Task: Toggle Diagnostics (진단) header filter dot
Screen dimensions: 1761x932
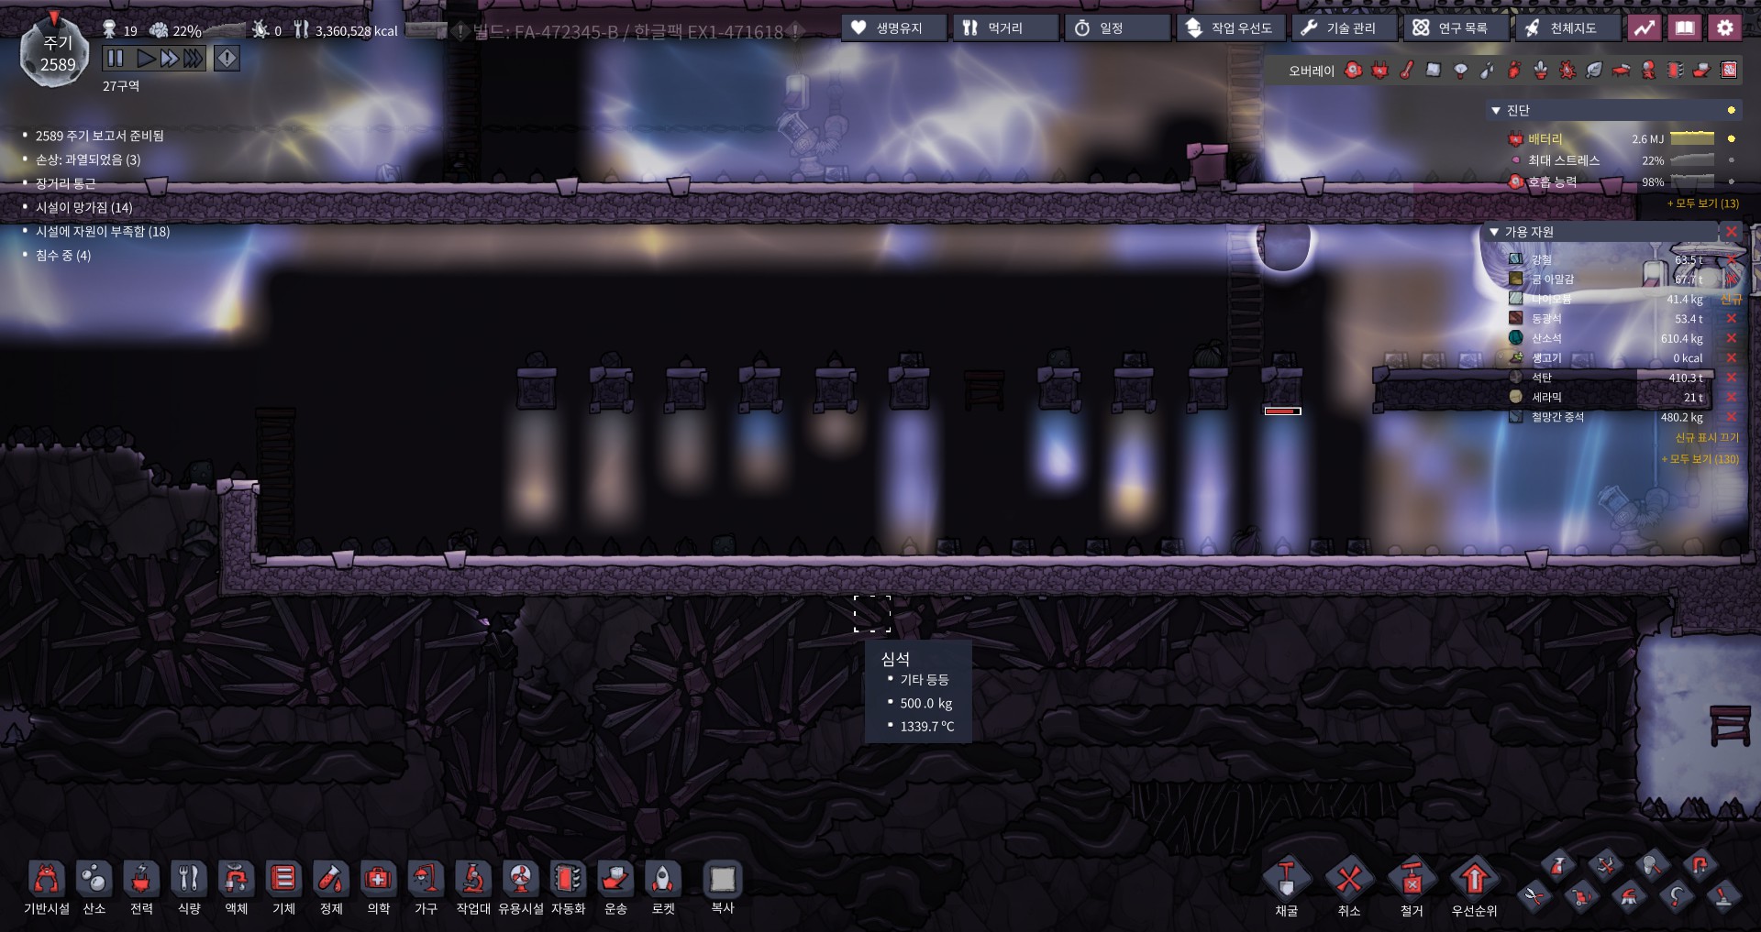Action: pyautogui.click(x=1731, y=110)
